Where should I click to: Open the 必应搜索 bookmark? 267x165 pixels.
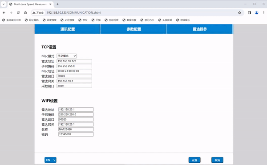point(68,20)
